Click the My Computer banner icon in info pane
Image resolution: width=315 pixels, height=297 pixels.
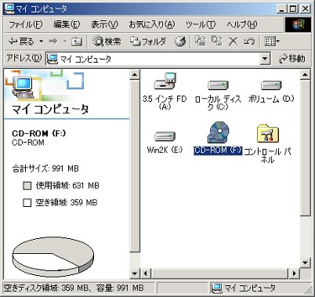tap(23, 87)
